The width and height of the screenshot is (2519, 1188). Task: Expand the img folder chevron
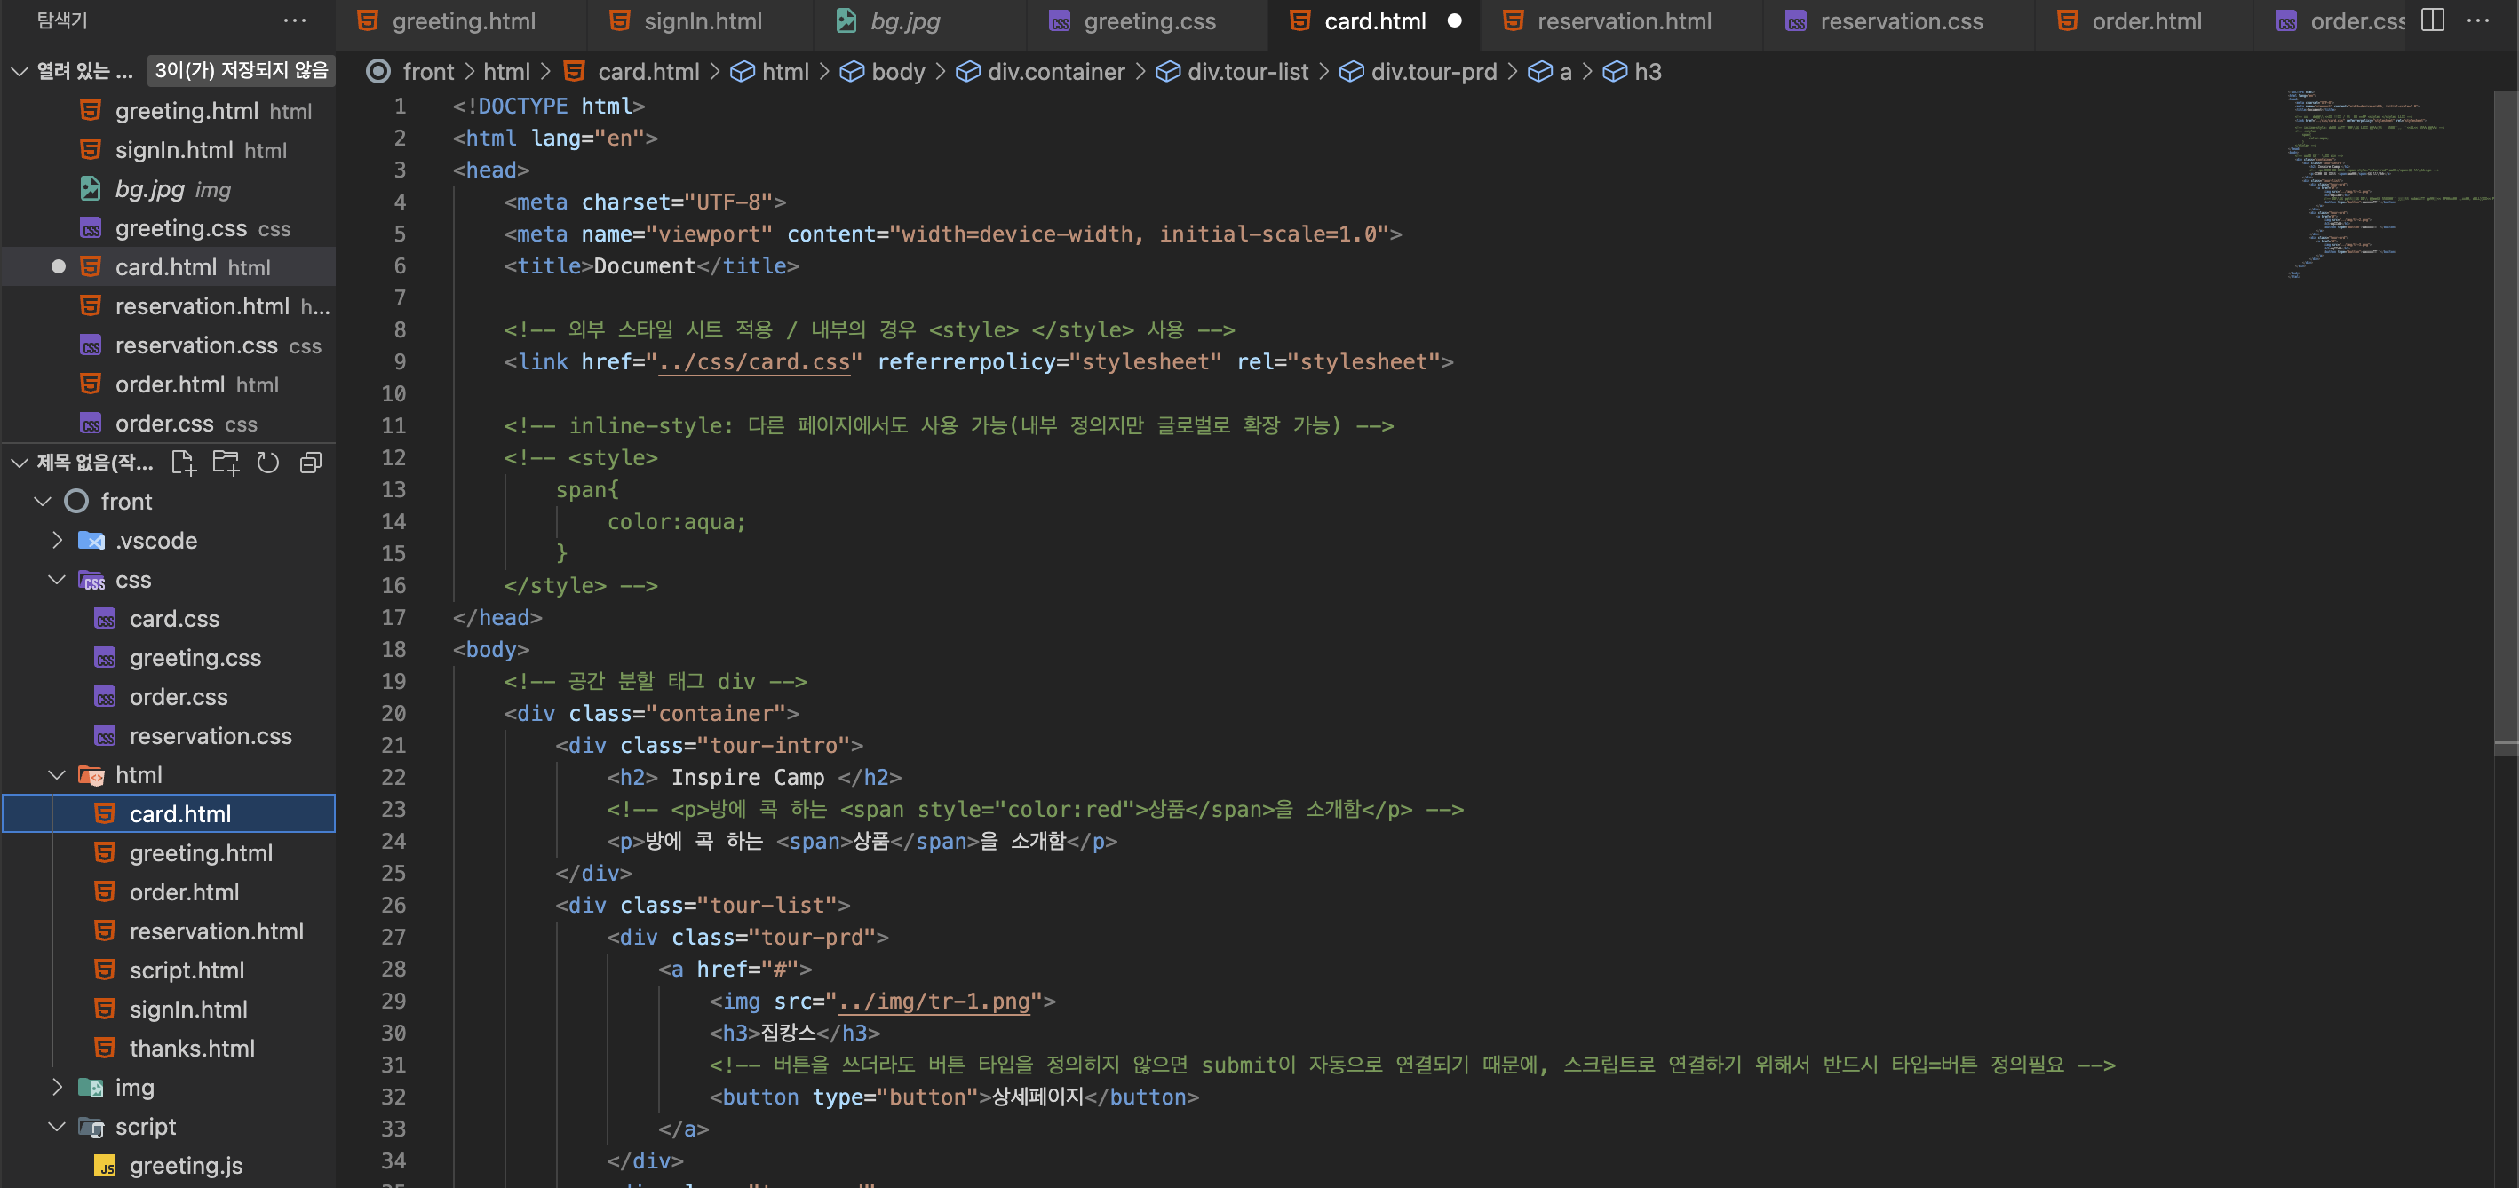57,1088
